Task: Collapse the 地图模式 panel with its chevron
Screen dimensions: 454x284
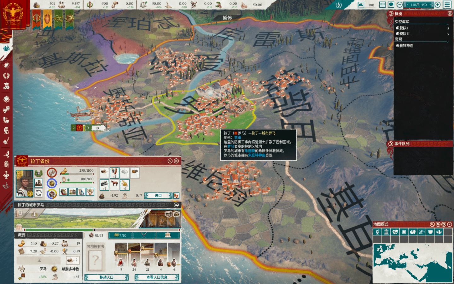Action: tap(449, 225)
